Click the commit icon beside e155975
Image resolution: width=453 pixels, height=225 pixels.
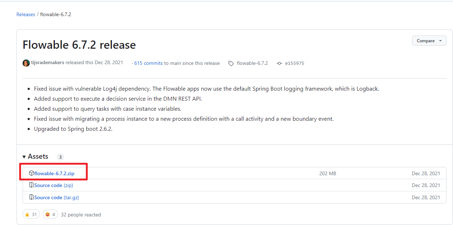[x=279, y=63]
